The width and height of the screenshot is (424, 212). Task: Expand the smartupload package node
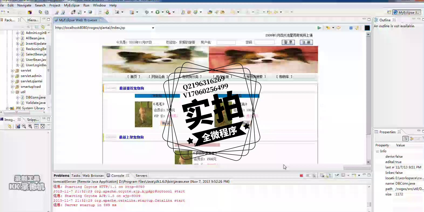pyautogui.click(x=12, y=87)
